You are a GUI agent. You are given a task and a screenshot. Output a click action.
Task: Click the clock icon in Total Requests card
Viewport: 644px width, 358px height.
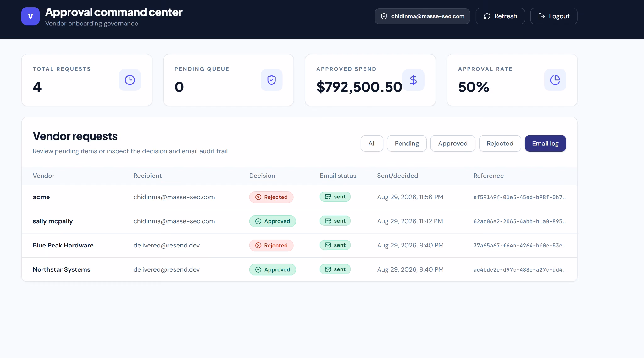[x=130, y=80]
